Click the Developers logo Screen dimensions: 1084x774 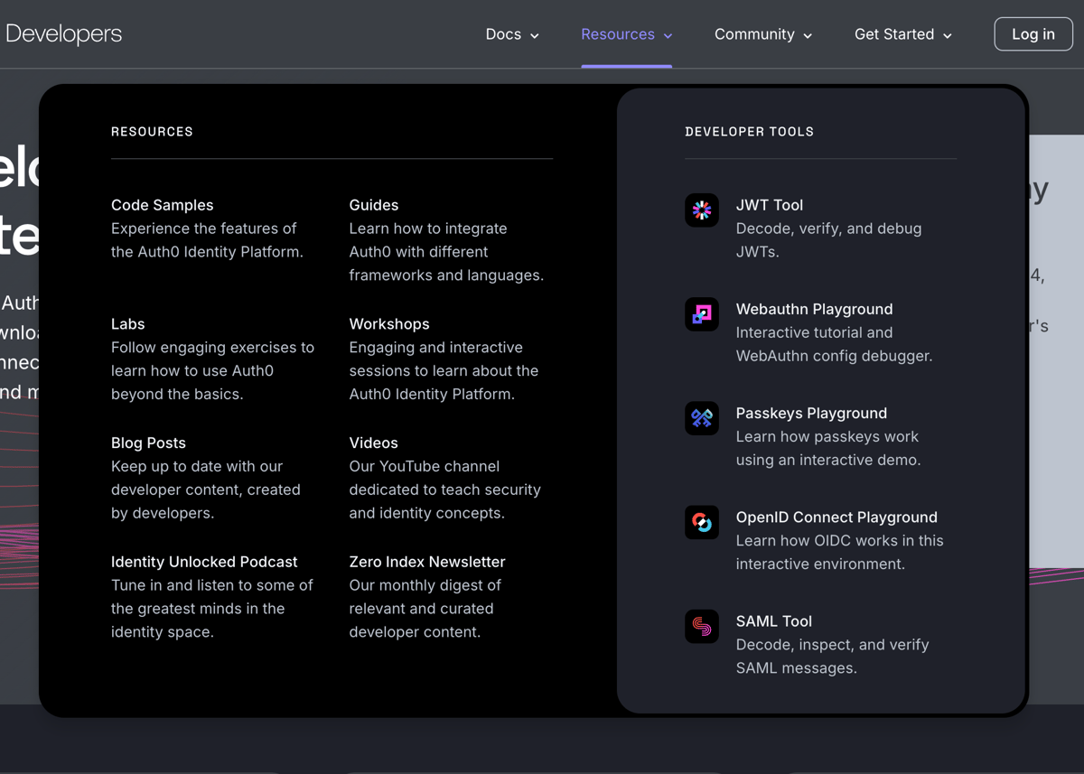(x=63, y=33)
